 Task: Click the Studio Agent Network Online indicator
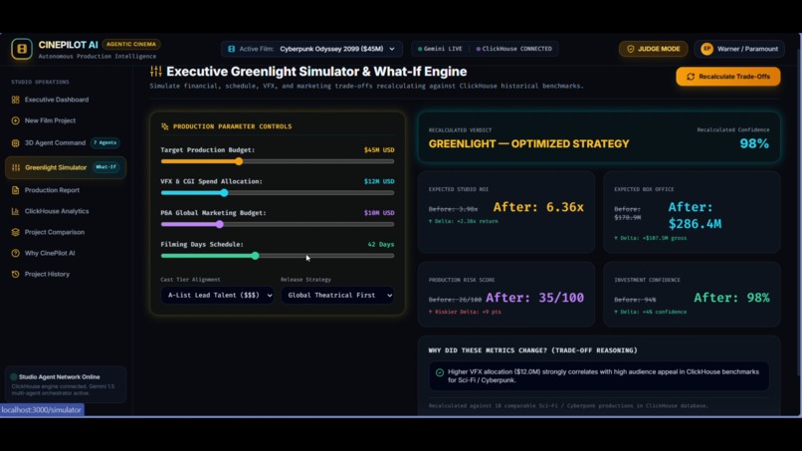click(14, 376)
